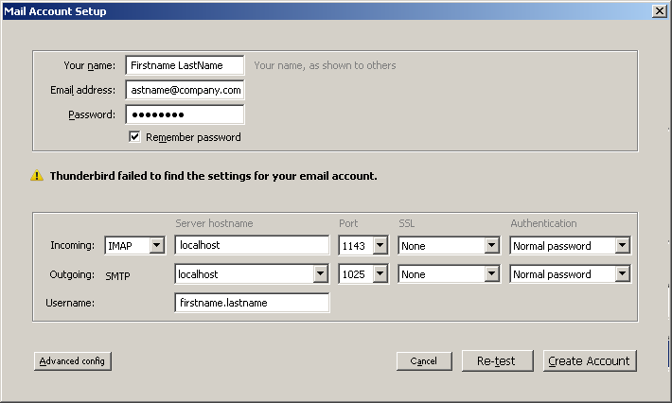Expand the outgoing Authentication dropdown
Screen dimensions: 672x403
[622, 274]
